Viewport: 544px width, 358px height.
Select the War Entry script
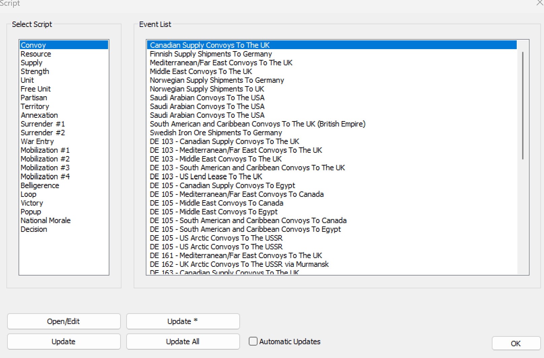[x=37, y=141]
